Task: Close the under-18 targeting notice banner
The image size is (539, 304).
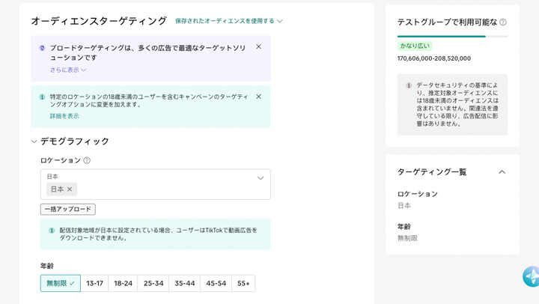Action: click(258, 97)
